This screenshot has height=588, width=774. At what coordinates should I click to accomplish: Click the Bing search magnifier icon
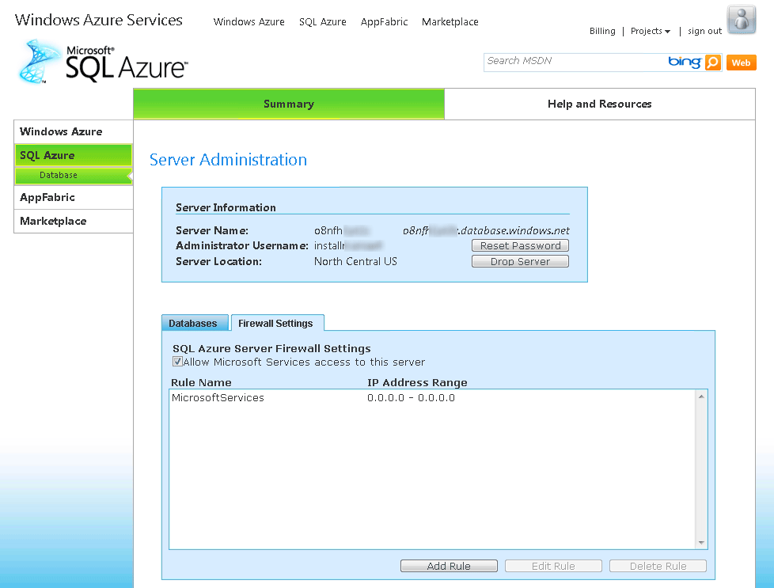(713, 63)
